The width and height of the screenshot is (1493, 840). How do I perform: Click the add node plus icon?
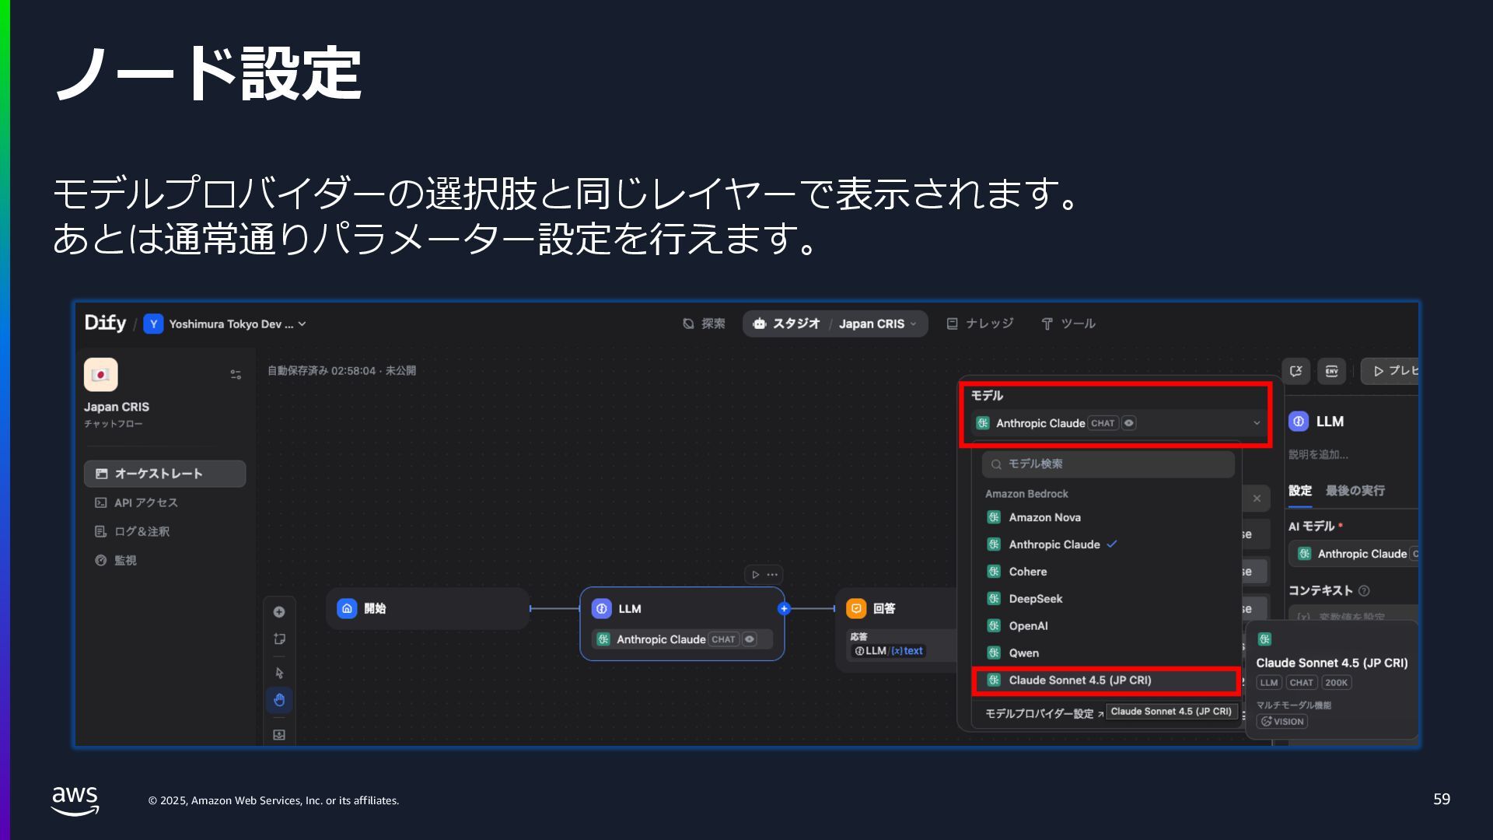[x=279, y=612]
